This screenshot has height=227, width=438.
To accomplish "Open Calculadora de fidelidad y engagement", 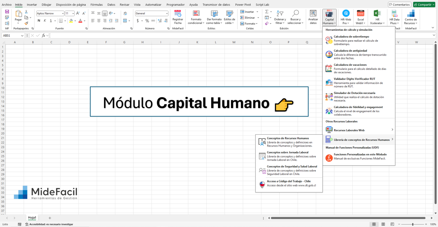I will click(359, 111).
